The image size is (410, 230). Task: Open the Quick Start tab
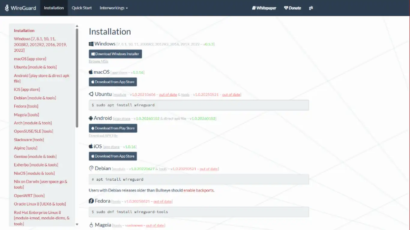(x=82, y=8)
